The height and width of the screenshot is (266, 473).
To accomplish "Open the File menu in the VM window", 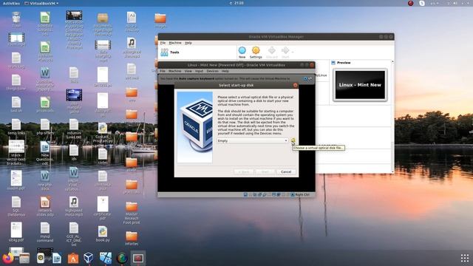I will 163,71.
